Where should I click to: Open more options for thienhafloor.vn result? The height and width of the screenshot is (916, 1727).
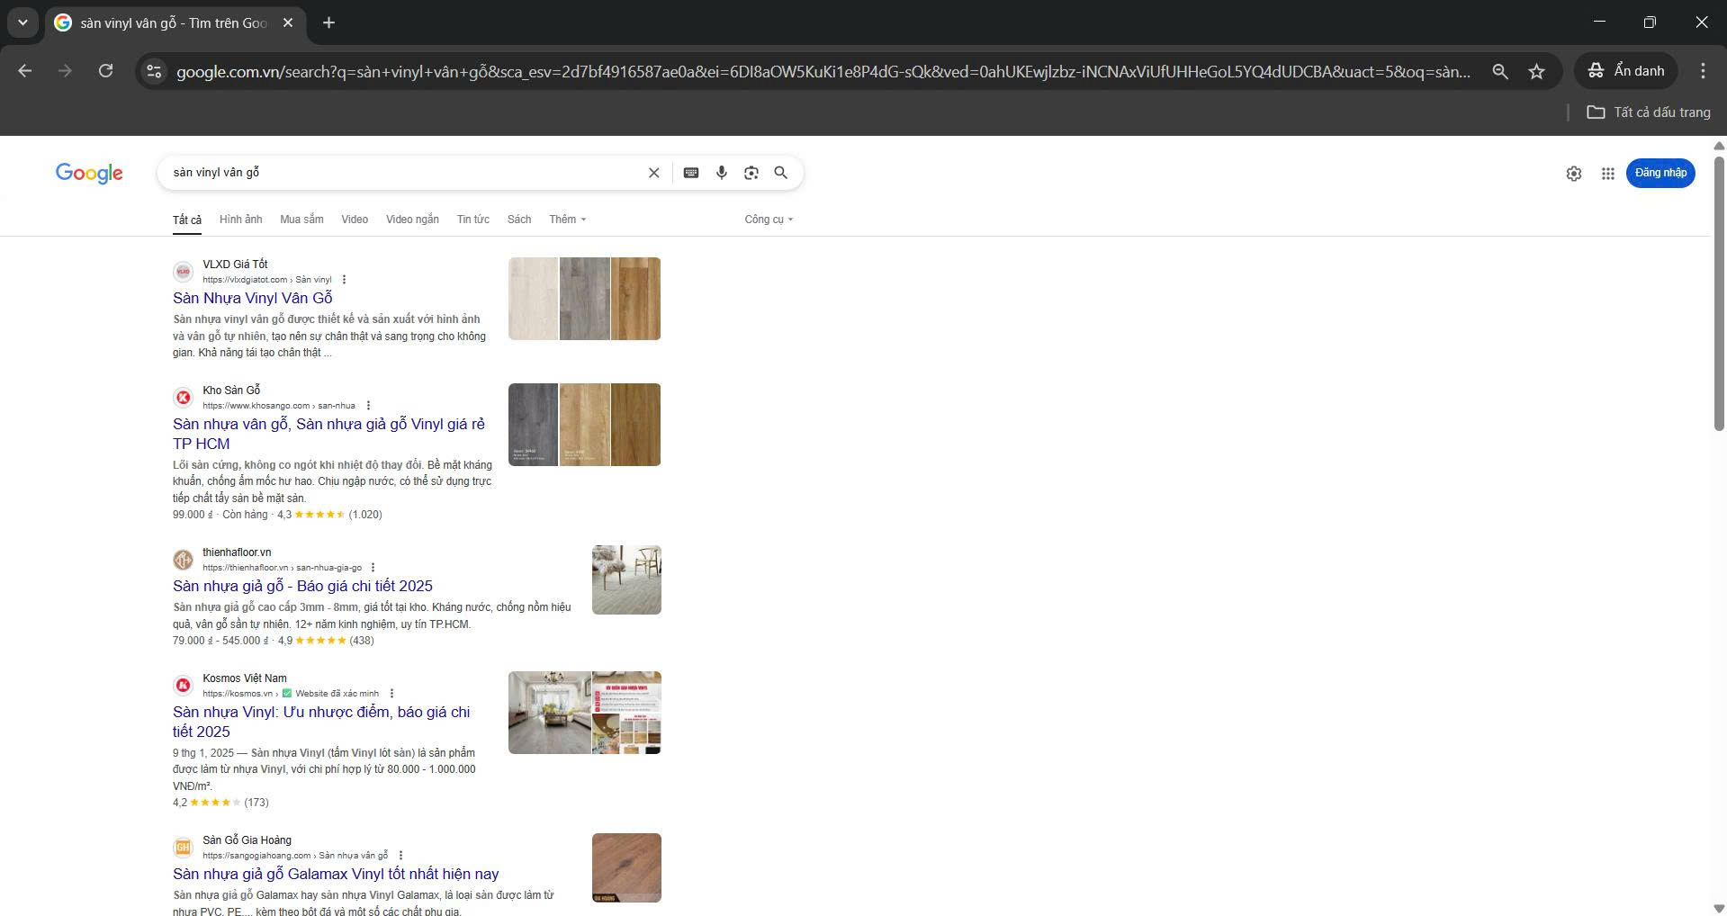point(373,568)
